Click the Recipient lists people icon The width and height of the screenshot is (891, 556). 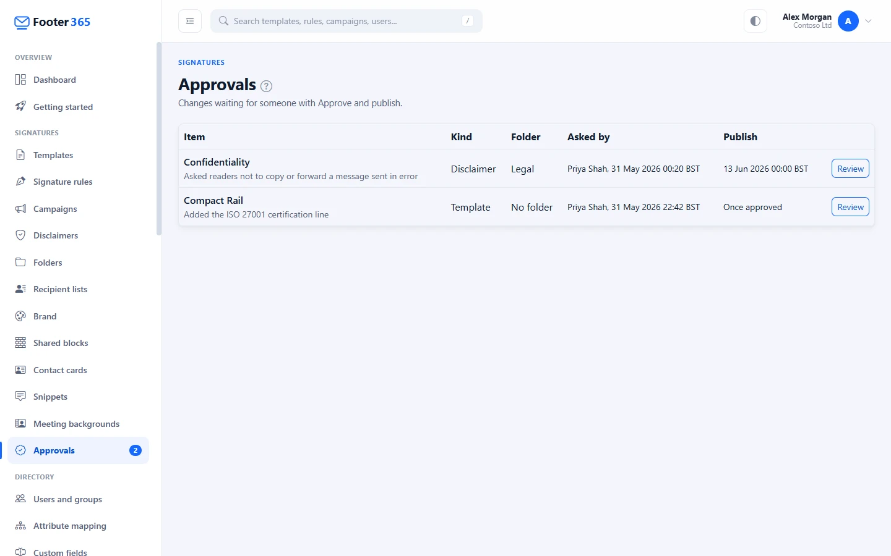(20, 289)
